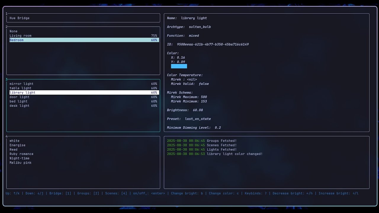
Task: Click the Preset: last_on_state line
Action: 189,119
